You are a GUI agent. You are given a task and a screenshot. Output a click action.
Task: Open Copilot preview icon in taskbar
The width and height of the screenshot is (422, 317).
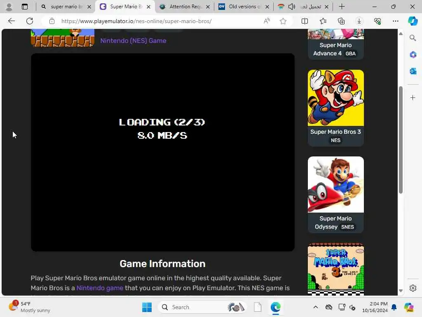click(x=409, y=307)
